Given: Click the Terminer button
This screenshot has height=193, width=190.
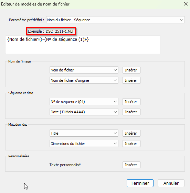Looking at the screenshot, I should [x=140, y=183].
